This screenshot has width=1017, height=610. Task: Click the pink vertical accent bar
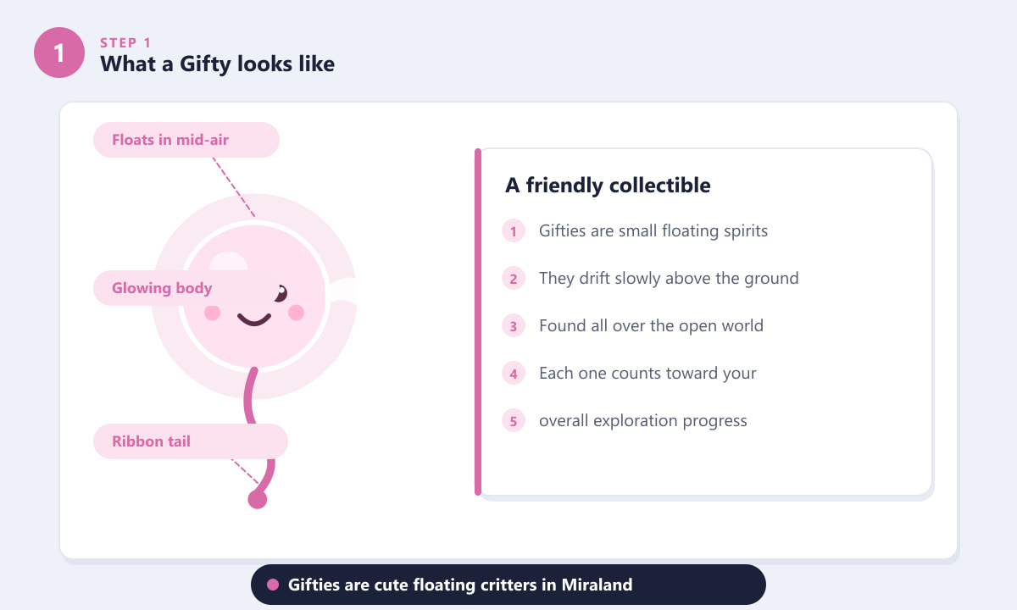point(478,322)
